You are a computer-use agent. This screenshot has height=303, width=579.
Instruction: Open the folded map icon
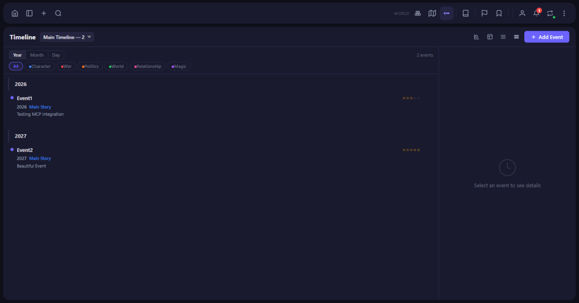(x=432, y=14)
